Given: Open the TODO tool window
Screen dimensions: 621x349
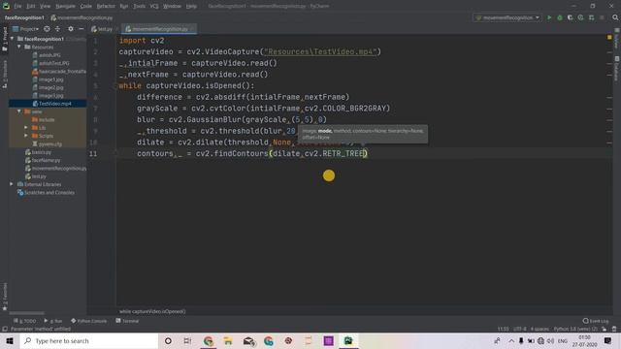Looking at the screenshot, I should [x=25, y=321].
